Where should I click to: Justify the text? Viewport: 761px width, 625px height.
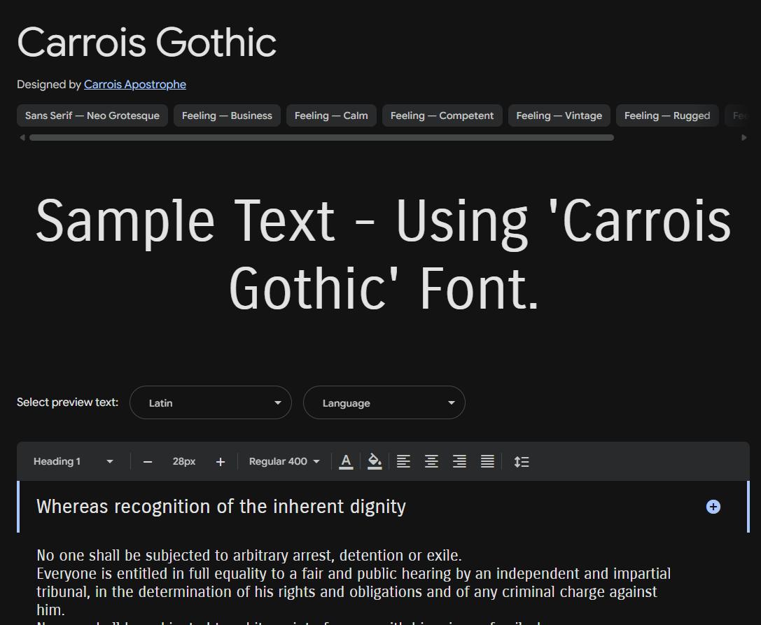click(x=487, y=461)
